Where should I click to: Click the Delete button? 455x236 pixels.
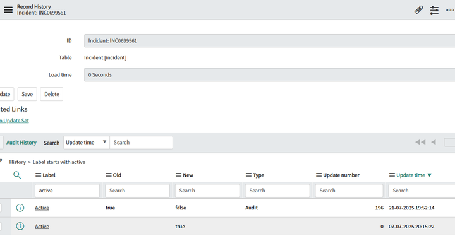point(52,94)
